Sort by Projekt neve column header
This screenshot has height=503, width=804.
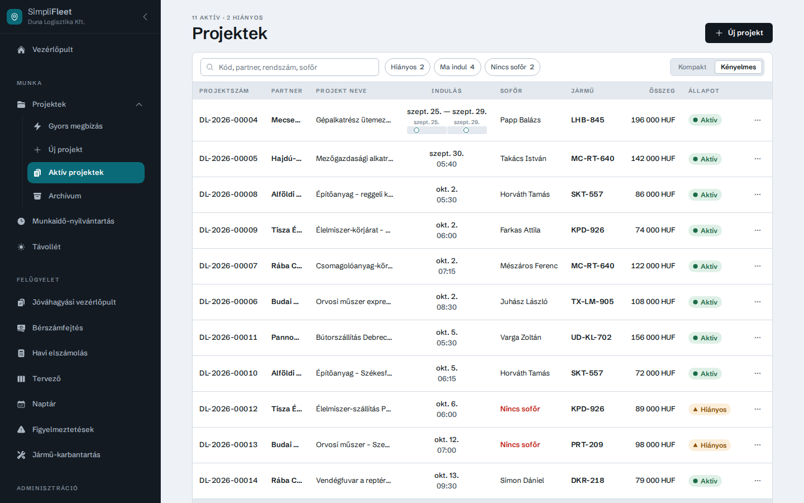(341, 91)
